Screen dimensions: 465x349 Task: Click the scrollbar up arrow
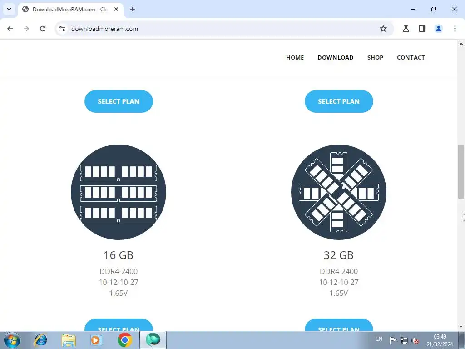[x=461, y=44]
